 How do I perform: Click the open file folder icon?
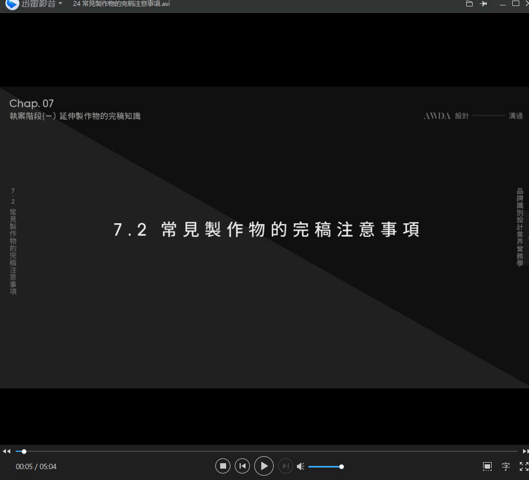(470, 4)
